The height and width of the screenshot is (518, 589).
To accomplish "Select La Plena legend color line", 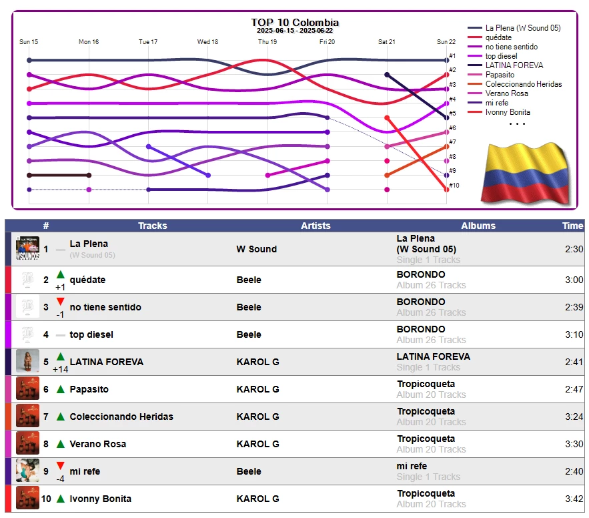I will point(475,28).
